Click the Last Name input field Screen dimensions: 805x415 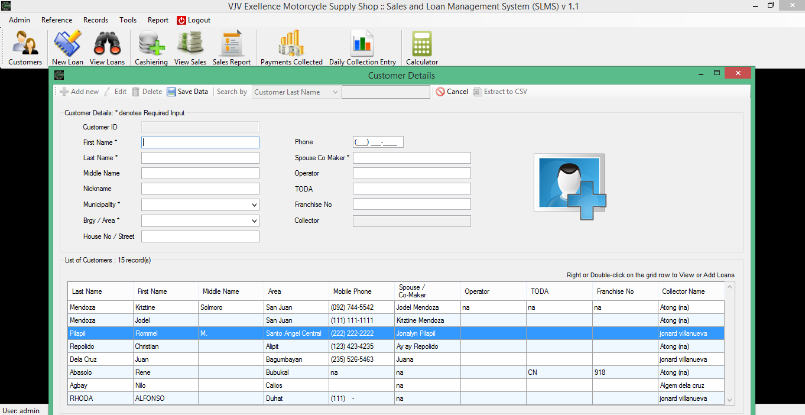(200, 158)
